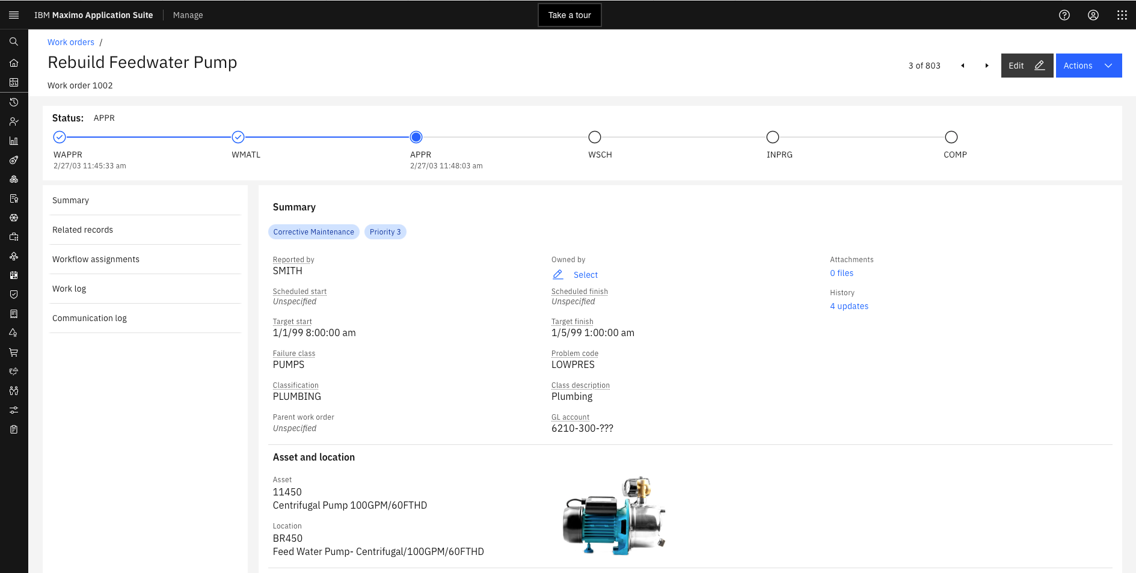This screenshot has width=1136, height=573.
Task: Click the triangle shapes icon in the sidebar
Action: pos(14,333)
